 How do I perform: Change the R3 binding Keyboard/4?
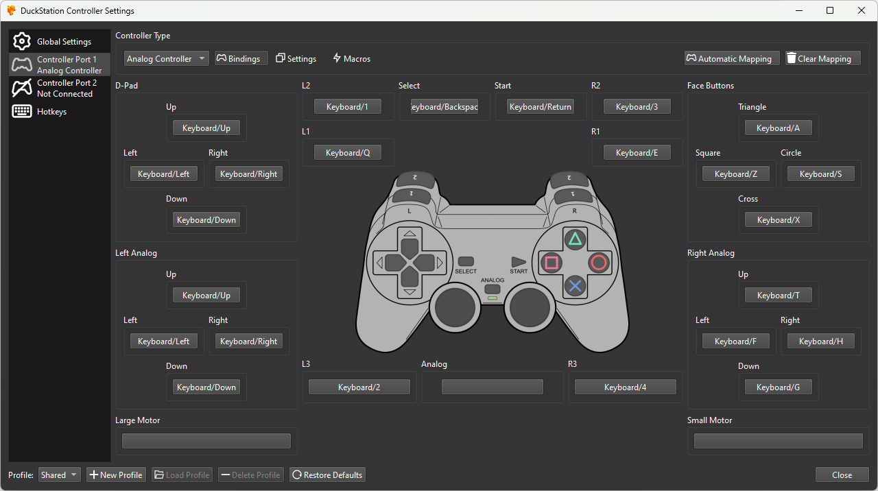pyautogui.click(x=626, y=387)
